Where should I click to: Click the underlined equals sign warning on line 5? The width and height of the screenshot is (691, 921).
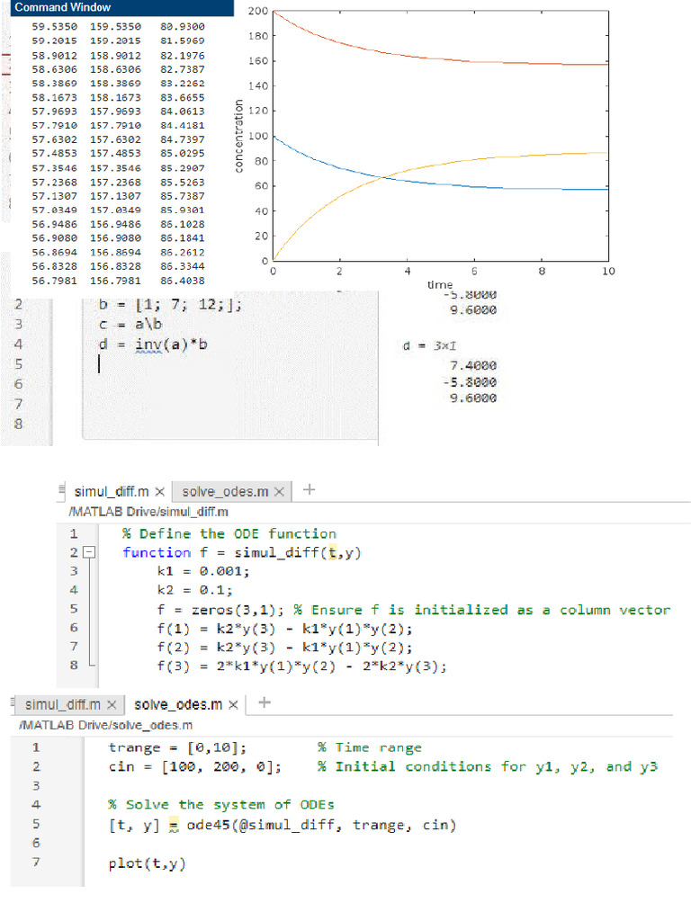(174, 826)
